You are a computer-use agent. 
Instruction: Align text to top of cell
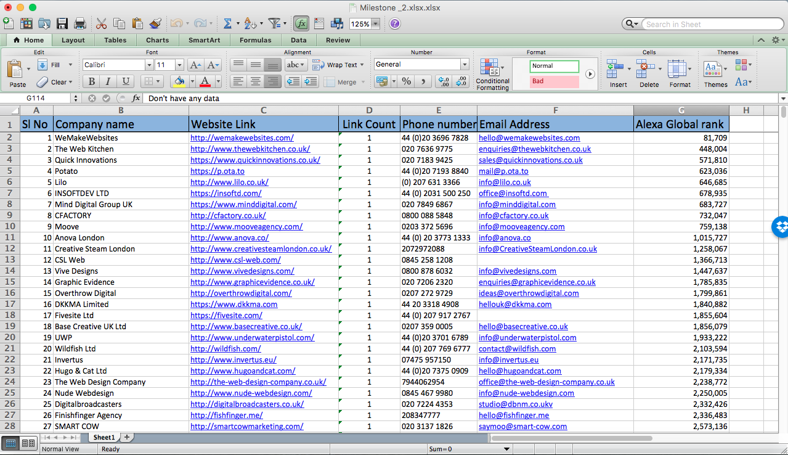[x=238, y=65]
